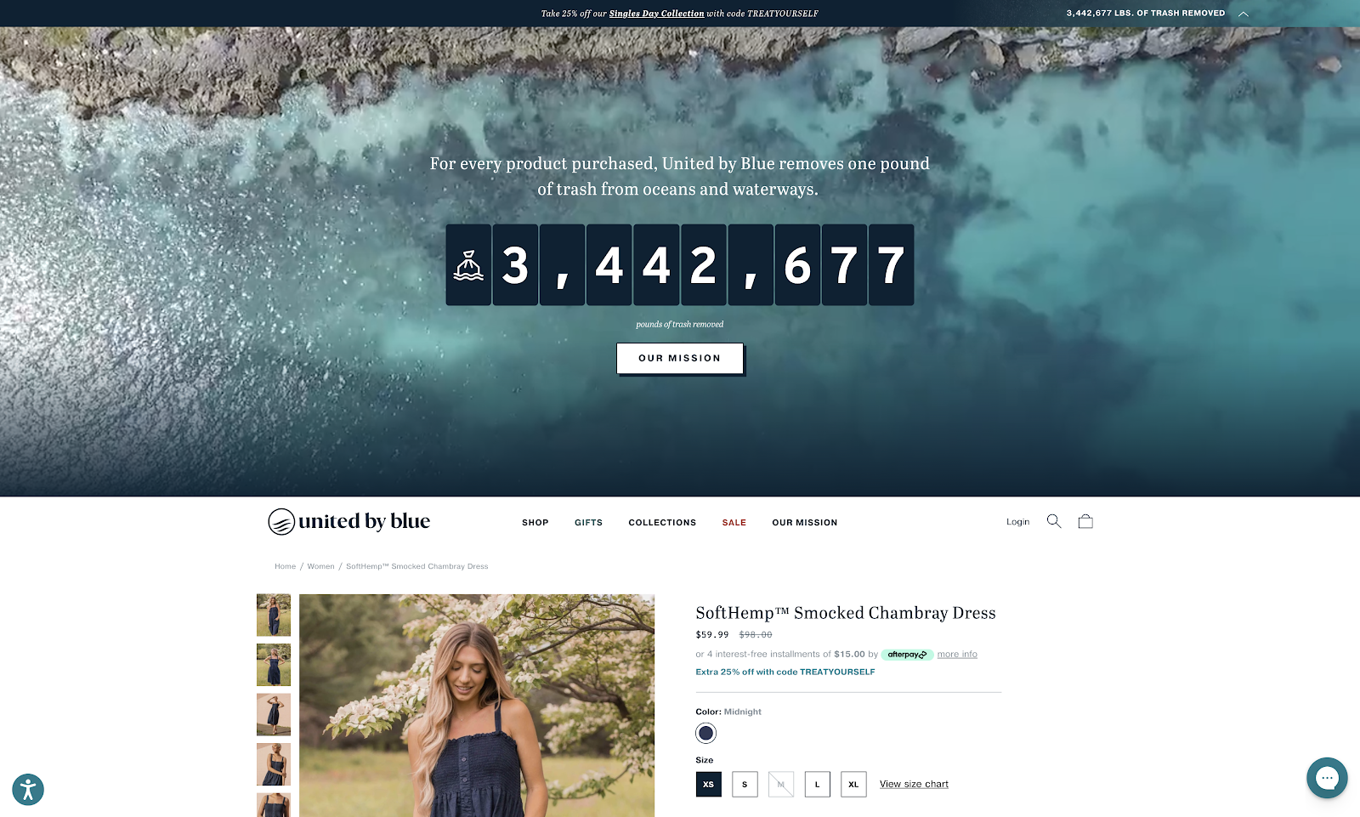
Task: Click the OUR MISSION button
Action: pos(679,358)
